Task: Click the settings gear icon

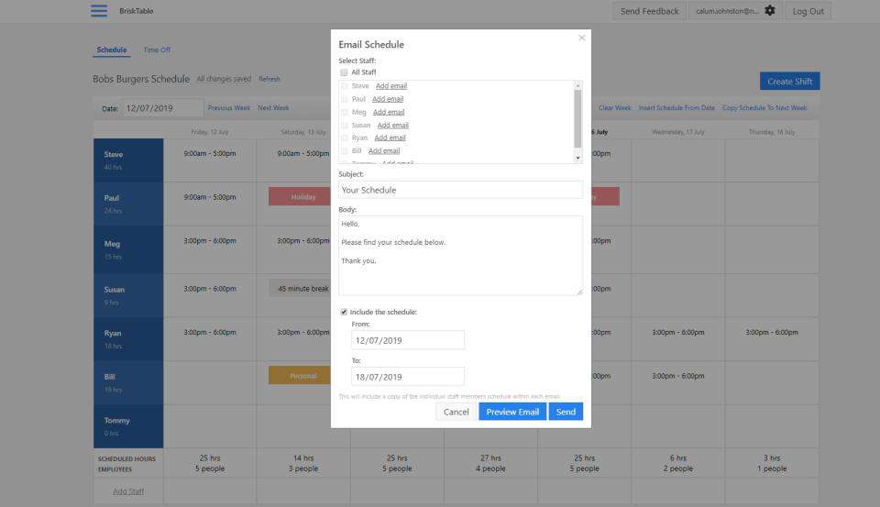Action: coord(770,11)
